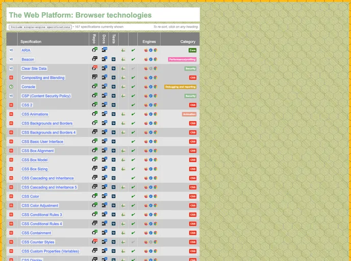Sort by the Engines column heading
This screenshot has height=261, width=351.
[149, 42]
